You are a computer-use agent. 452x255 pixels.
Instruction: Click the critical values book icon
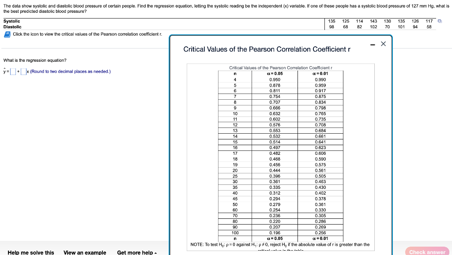[x=7, y=34]
